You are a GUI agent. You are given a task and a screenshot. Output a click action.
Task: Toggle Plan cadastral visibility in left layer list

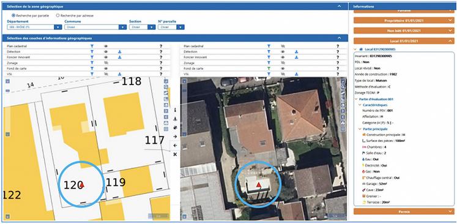click(106, 46)
